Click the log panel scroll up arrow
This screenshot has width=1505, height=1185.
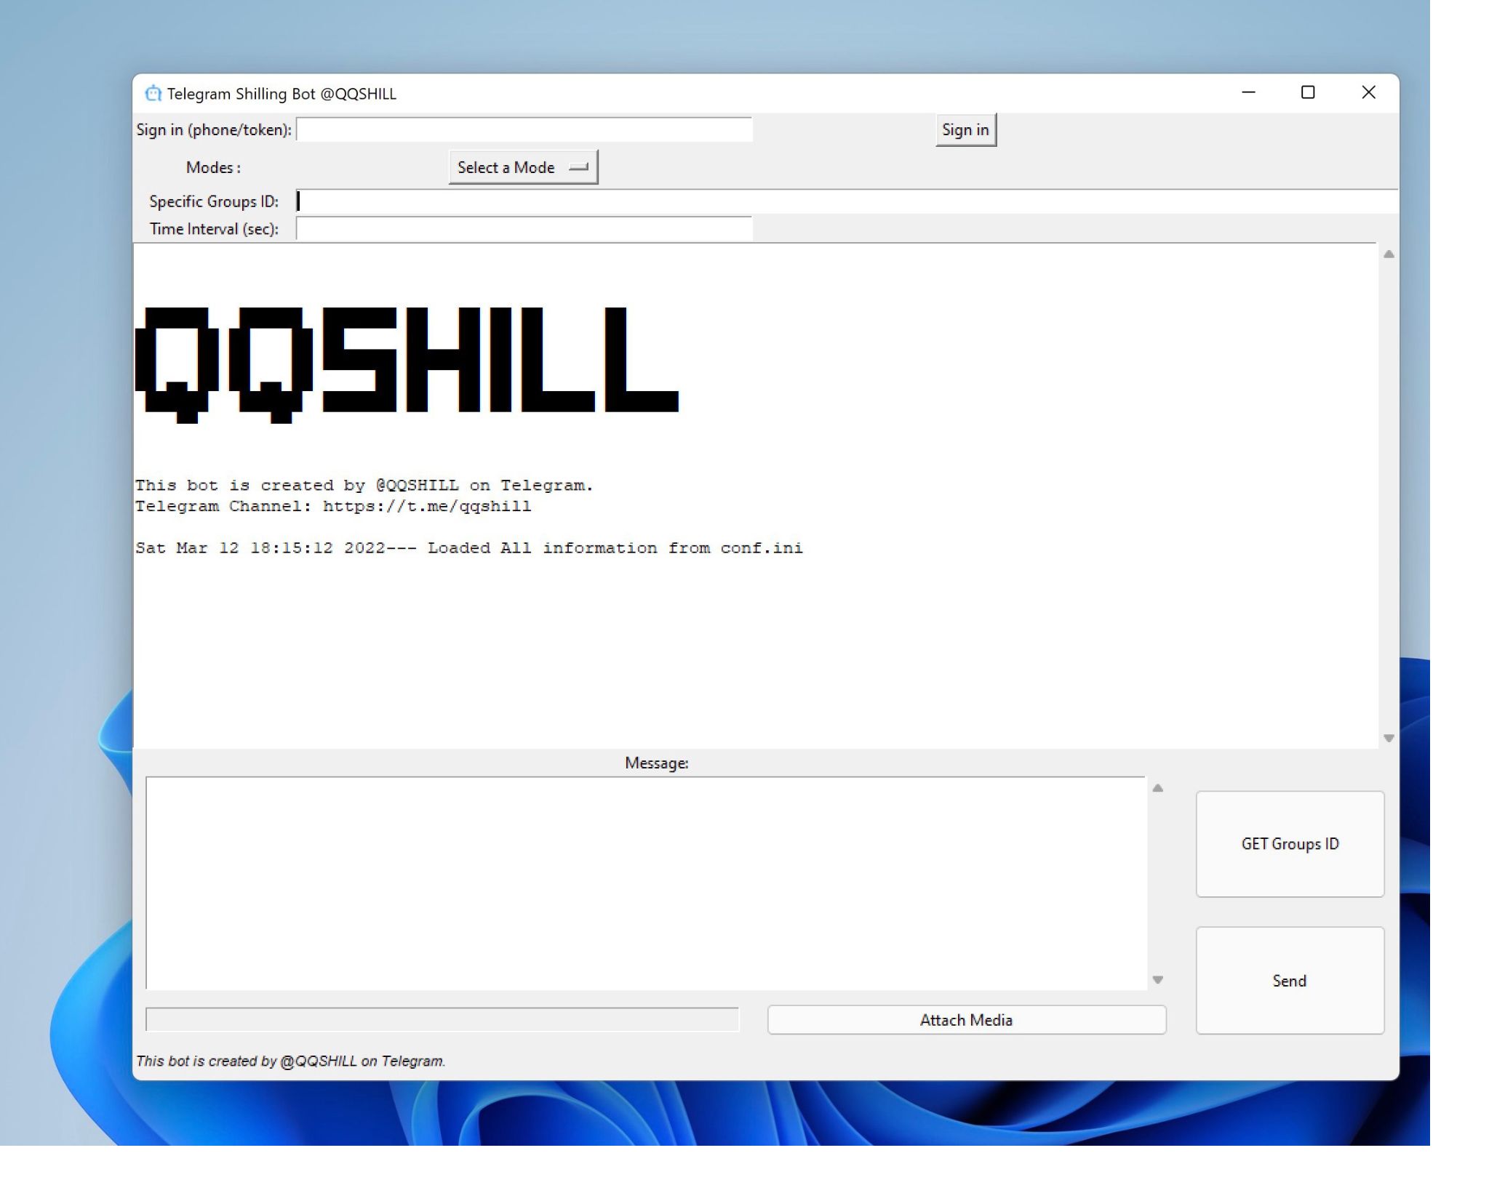pyautogui.click(x=1389, y=254)
